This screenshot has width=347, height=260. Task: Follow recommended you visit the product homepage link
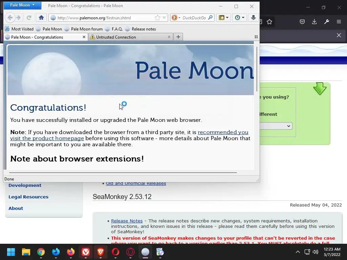coord(129,135)
